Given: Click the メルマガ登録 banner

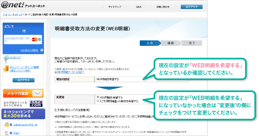Looking at the screenshot, I should 23,93.
